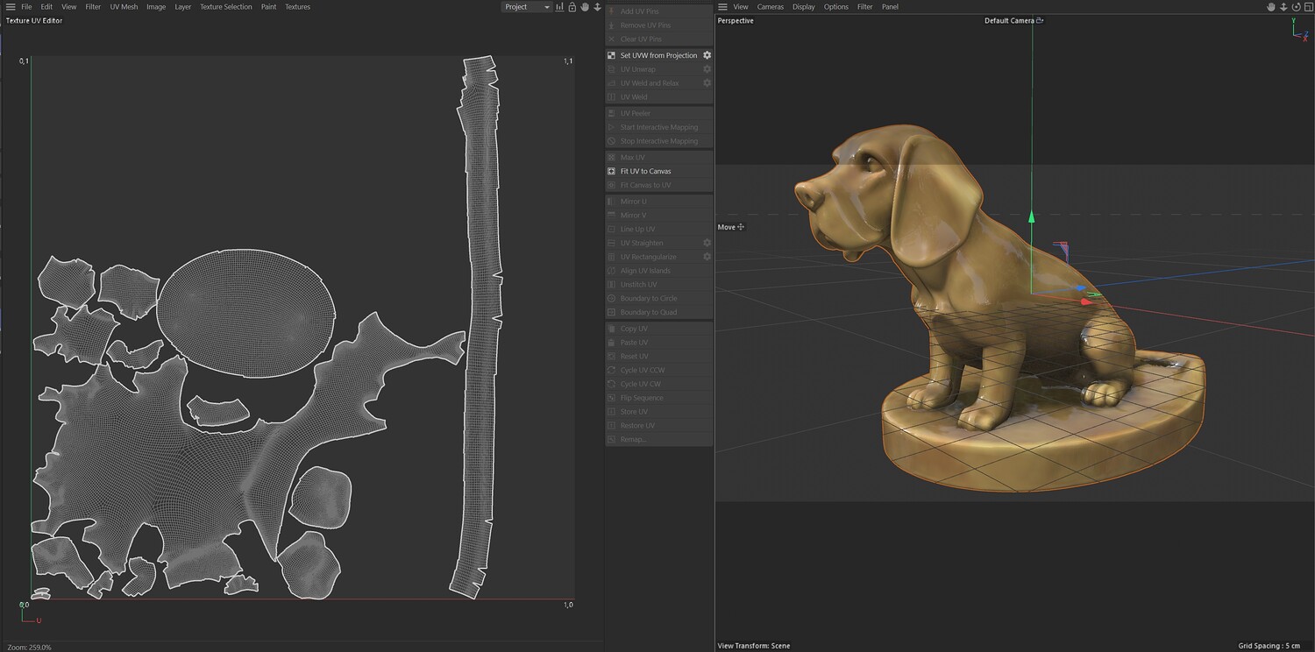Open the Cameras menu in viewport
This screenshot has height=652, width=1315.
click(x=771, y=7)
